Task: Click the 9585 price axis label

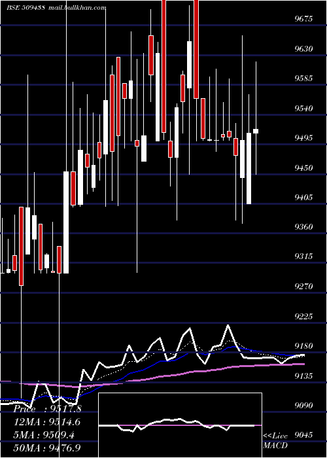Action: tap(303, 79)
